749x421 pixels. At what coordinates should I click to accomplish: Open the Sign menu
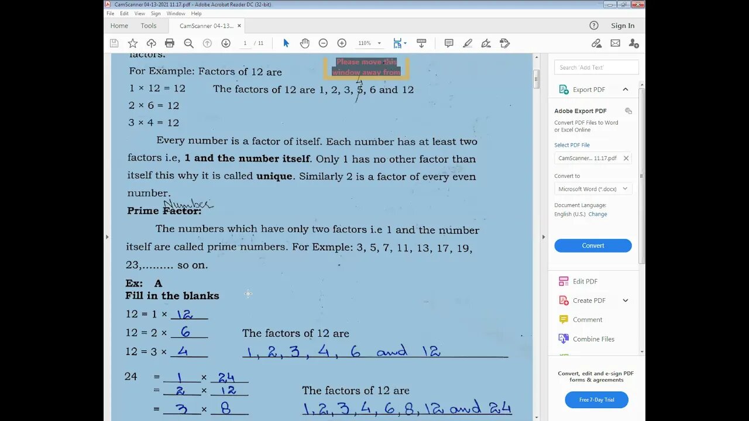156,13
